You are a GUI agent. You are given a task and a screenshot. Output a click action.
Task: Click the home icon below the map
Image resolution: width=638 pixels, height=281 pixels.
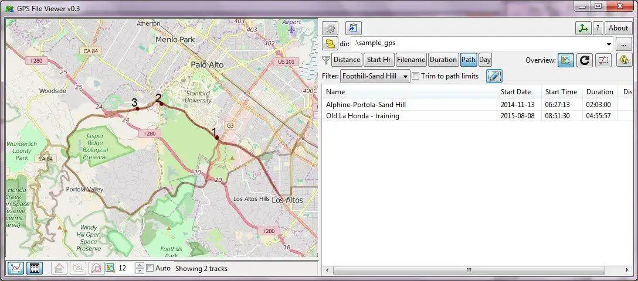coord(59,268)
